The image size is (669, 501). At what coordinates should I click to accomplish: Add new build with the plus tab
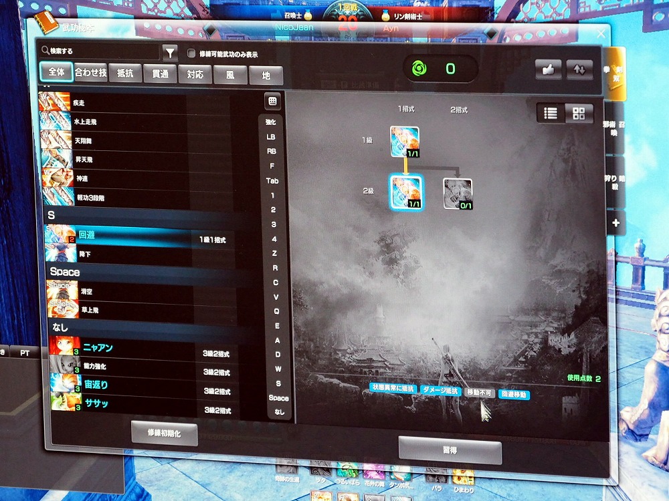(x=615, y=223)
